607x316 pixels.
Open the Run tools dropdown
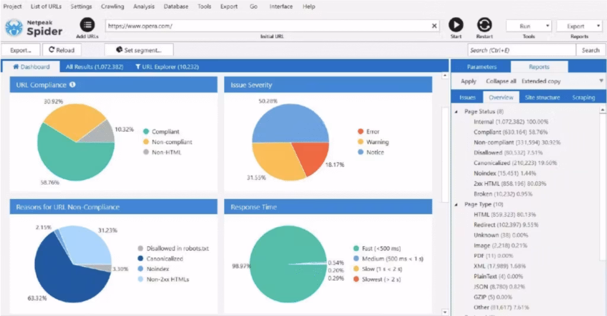coord(529,26)
